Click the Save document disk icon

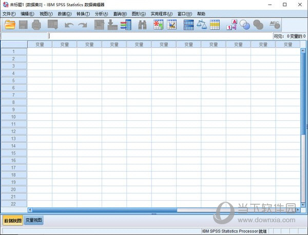[x=23, y=25]
